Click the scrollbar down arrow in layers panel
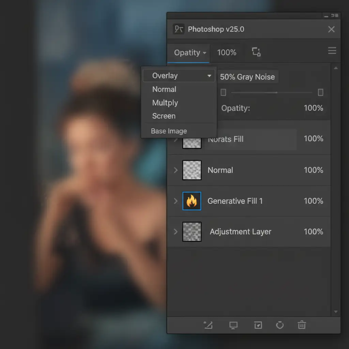Viewport: 349px width, 349px height. pyautogui.click(x=336, y=312)
